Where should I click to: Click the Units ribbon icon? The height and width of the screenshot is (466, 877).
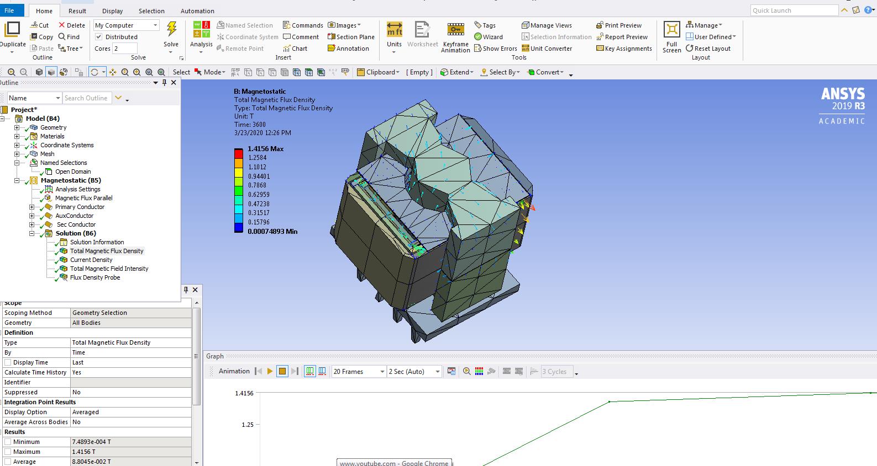point(395,29)
